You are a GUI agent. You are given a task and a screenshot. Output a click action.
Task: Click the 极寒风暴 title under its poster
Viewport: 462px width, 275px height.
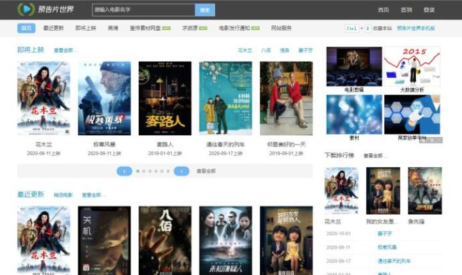pos(104,145)
